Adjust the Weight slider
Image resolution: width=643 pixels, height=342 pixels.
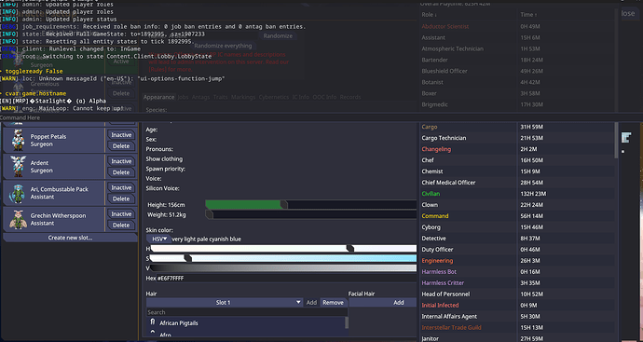point(311,214)
